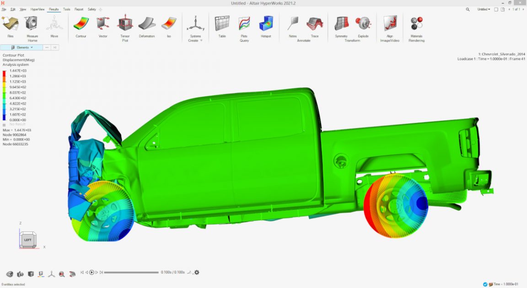Open the Tools menu

(67, 9)
